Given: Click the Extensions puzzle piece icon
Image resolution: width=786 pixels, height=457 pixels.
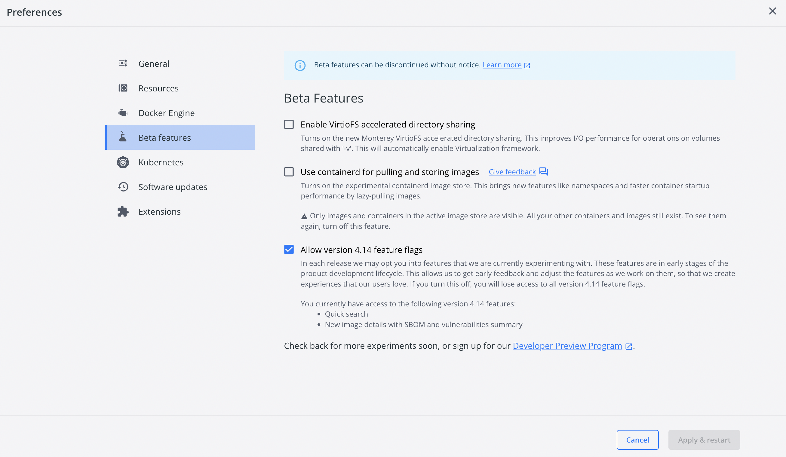Looking at the screenshot, I should (123, 211).
